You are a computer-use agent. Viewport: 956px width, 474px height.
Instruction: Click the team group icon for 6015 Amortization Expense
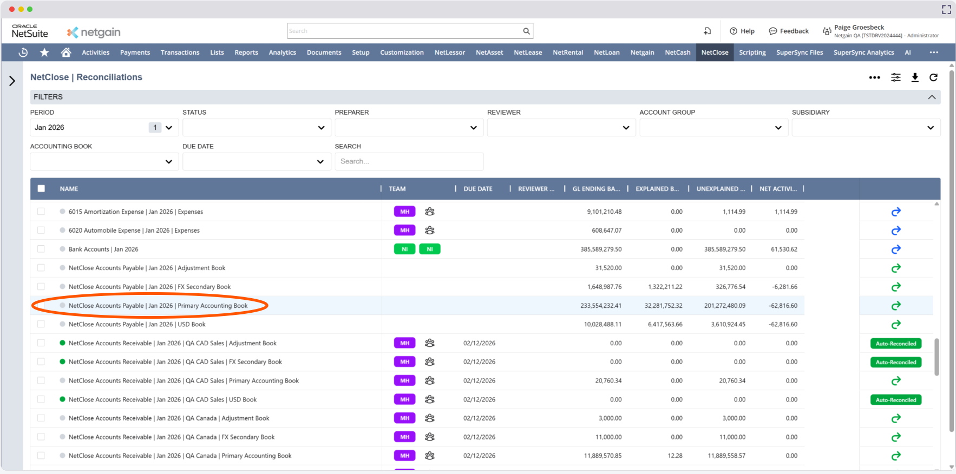[430, 212]
